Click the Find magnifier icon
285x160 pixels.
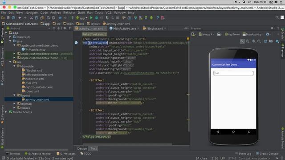coord(49,18)
